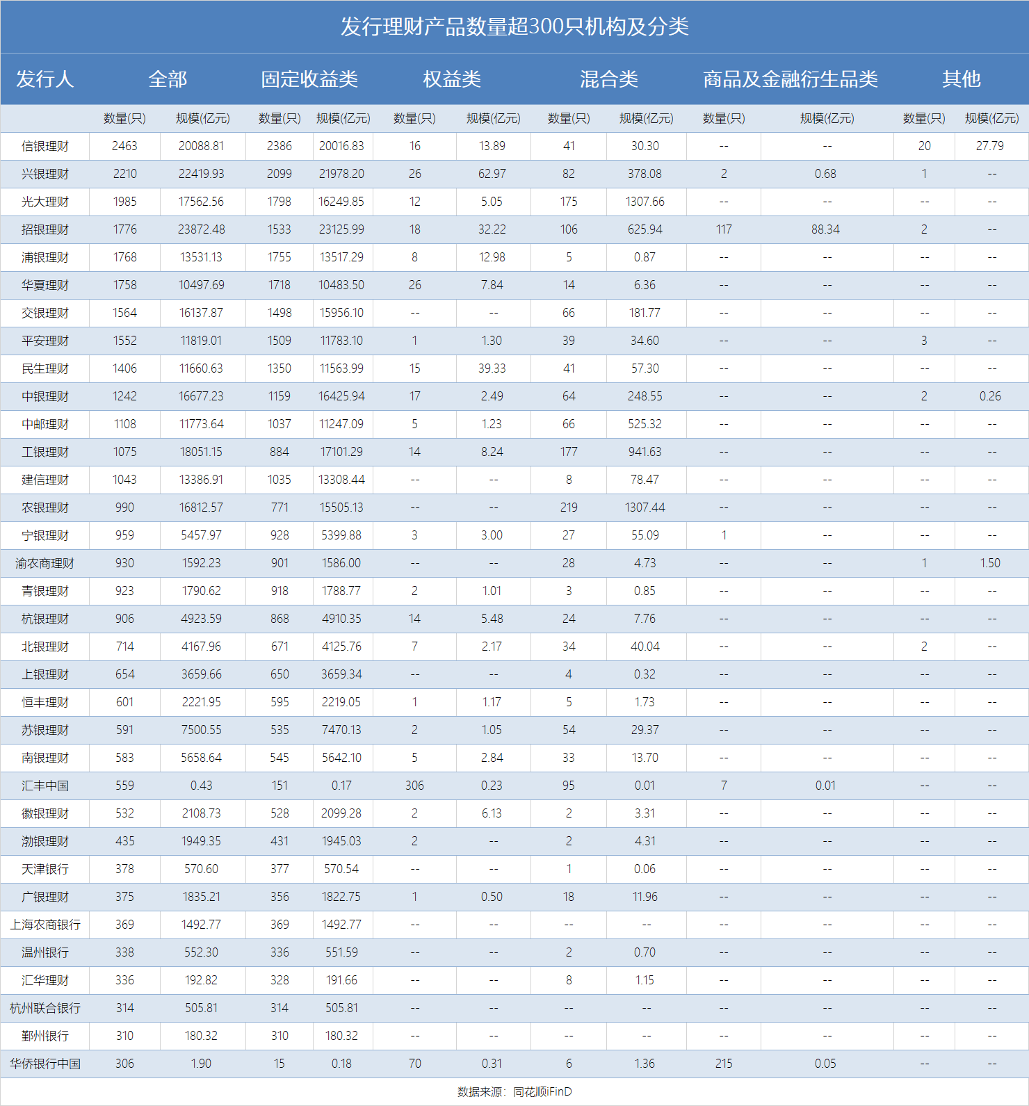
Task: Select the 发行人 column header
Action: tap(45, 79)
